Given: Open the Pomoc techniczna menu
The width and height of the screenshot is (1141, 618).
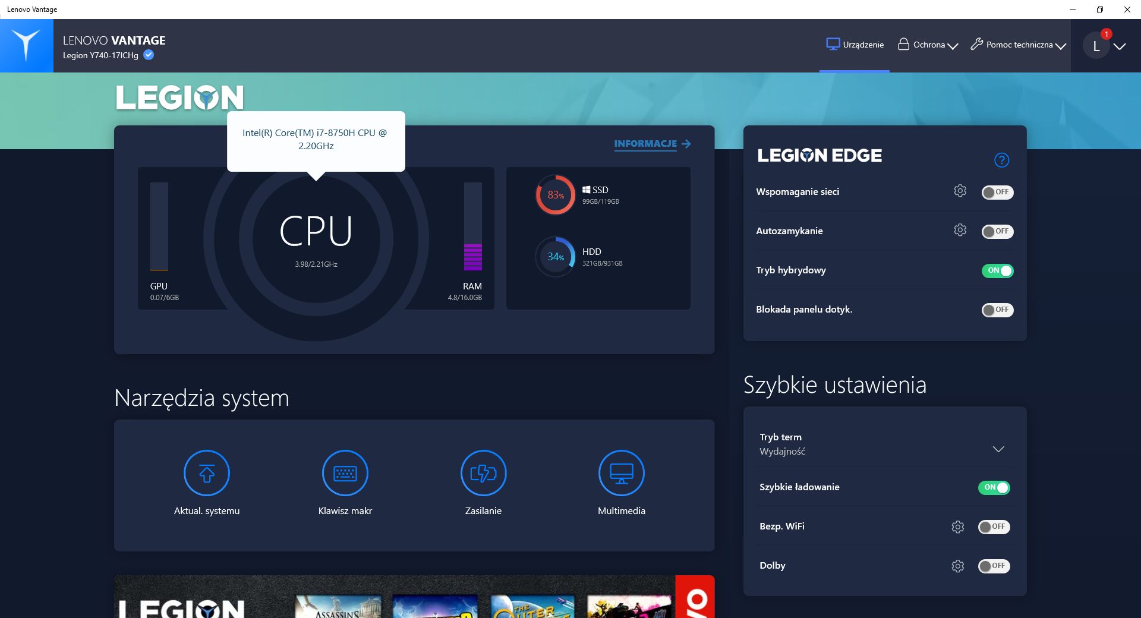Looking at the screenshot, I should coord(1018,45).
